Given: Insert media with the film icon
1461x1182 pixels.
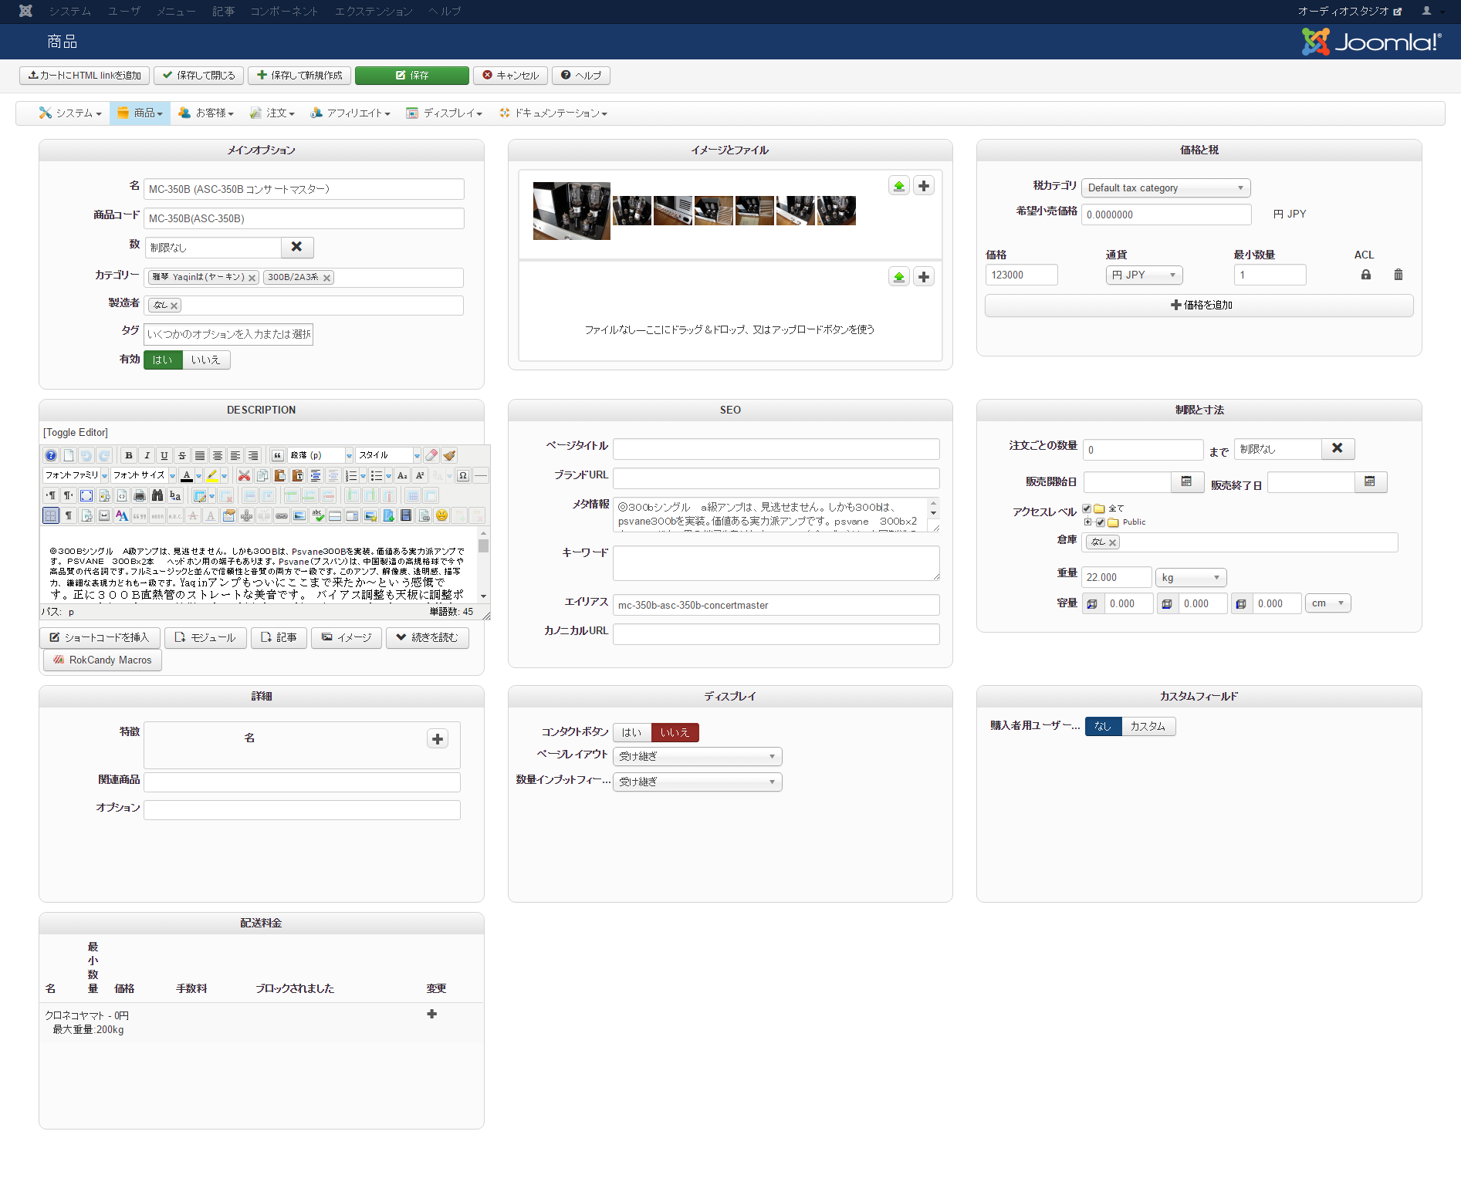Looking at the screenshot, I should click(406, 515).
